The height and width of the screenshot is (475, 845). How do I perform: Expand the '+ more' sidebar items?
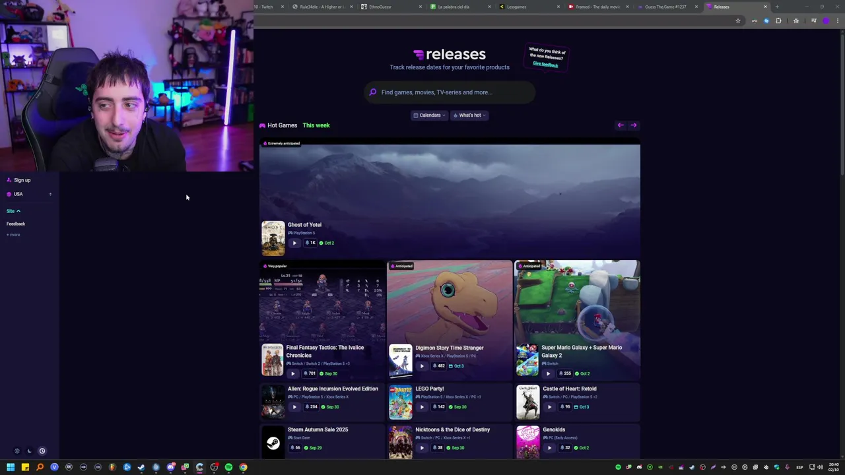13,235
